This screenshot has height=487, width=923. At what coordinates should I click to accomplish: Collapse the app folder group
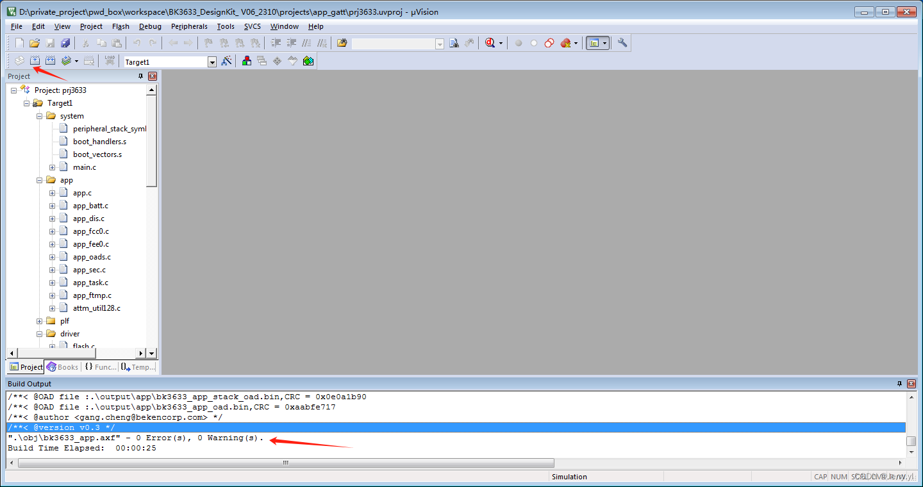pos(39,180)
